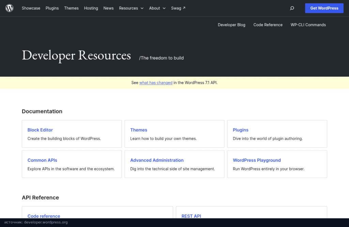This screenshot has width=349, height=227.
Task: Click the 'The freedom to build' tagline
Action: [161, 58]
